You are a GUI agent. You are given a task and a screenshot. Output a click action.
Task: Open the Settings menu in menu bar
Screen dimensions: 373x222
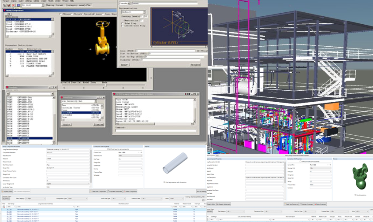click(28, 1)
